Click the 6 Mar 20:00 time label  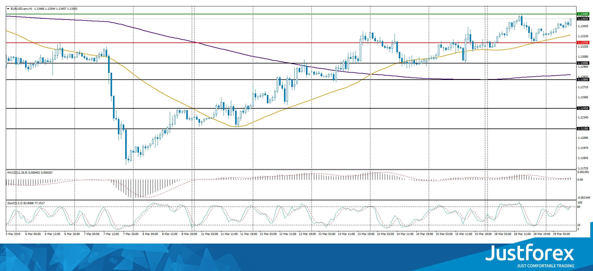click(72, 234)
